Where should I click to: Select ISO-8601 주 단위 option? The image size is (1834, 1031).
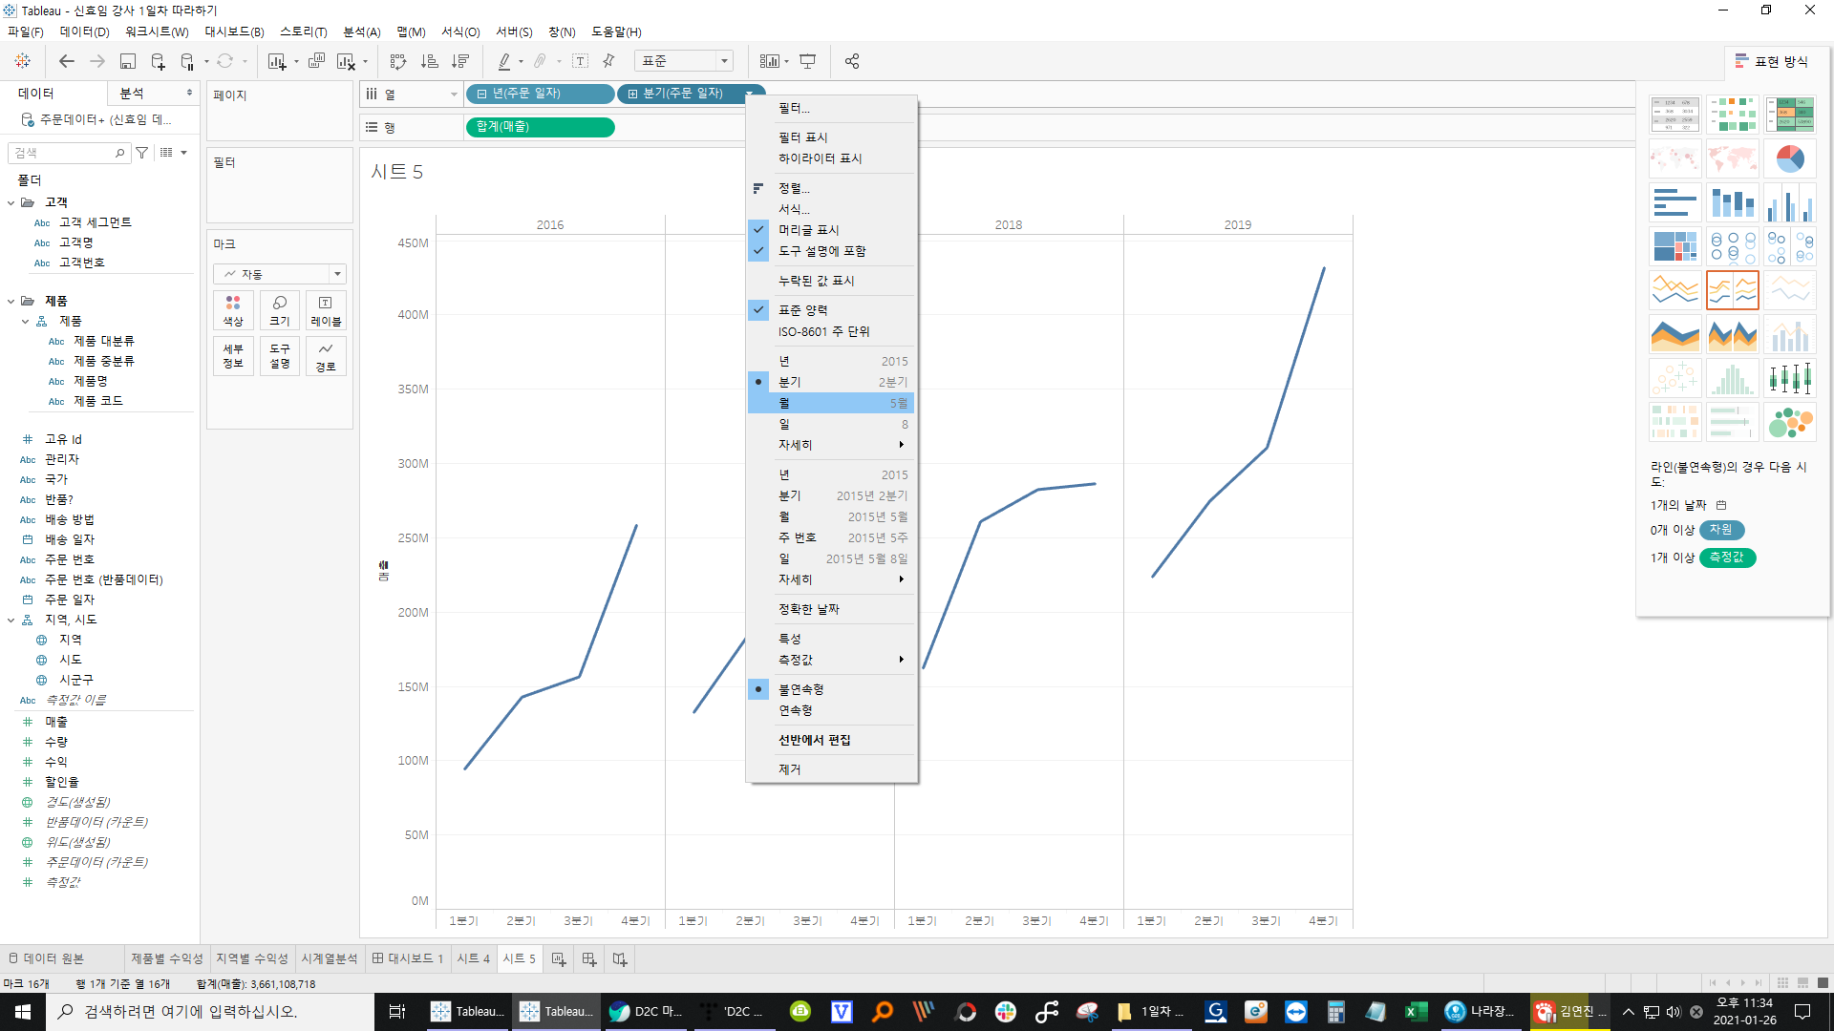point(831,331)
